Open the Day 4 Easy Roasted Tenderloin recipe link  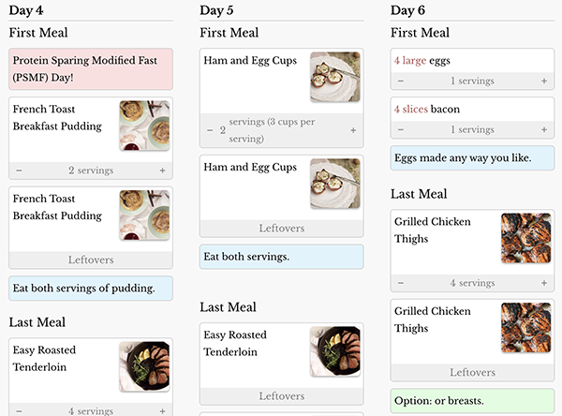[x=45, y=359]
